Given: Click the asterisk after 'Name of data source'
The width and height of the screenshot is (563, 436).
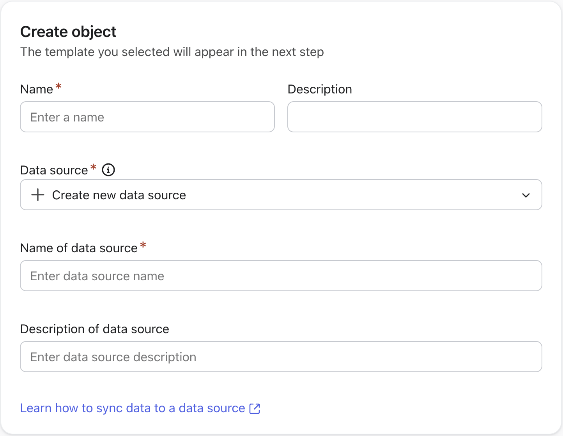Looking at the screenshot, I should point(143,245).
